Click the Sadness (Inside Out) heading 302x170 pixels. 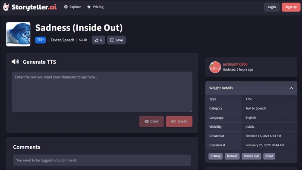click(79, 28)
